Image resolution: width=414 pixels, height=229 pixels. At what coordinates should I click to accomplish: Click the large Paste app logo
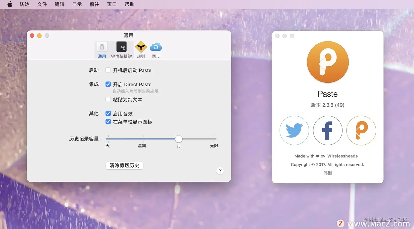(x=328, y=62)
